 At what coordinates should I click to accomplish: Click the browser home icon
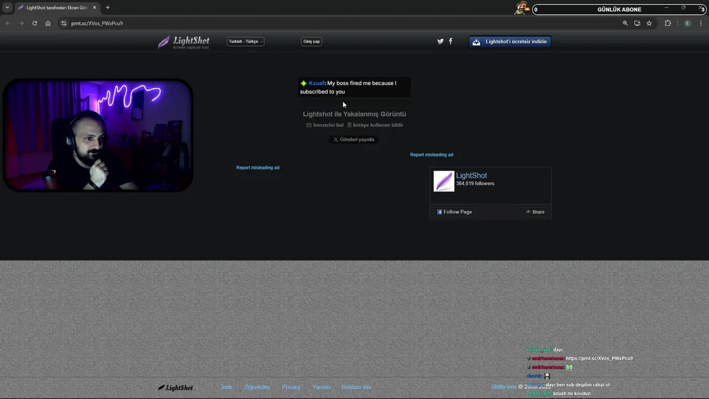click(x=48, y=23)
